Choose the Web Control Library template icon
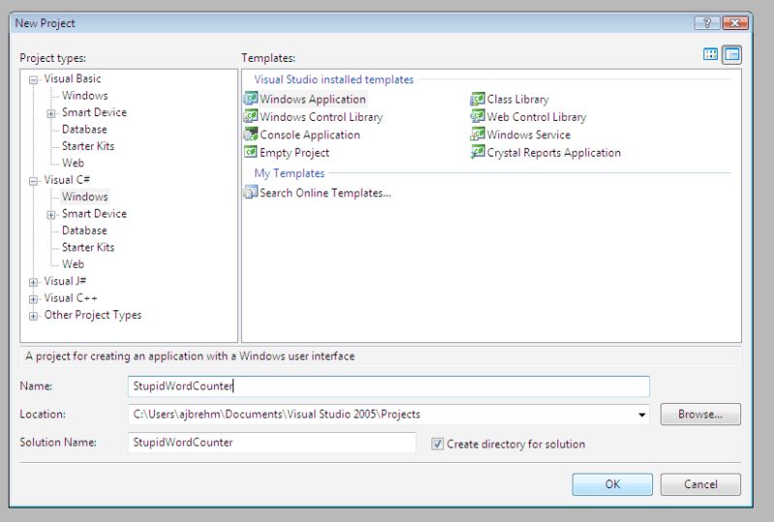Viewport: 774px width, 522px height. (x=477, y=116)
